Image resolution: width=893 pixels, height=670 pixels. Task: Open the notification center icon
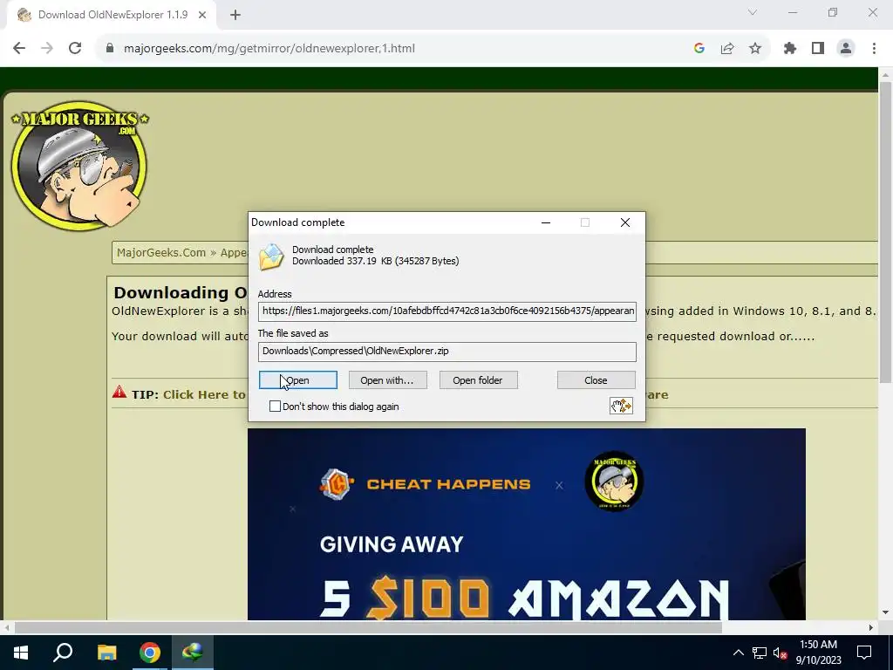[x=864, y=653]
